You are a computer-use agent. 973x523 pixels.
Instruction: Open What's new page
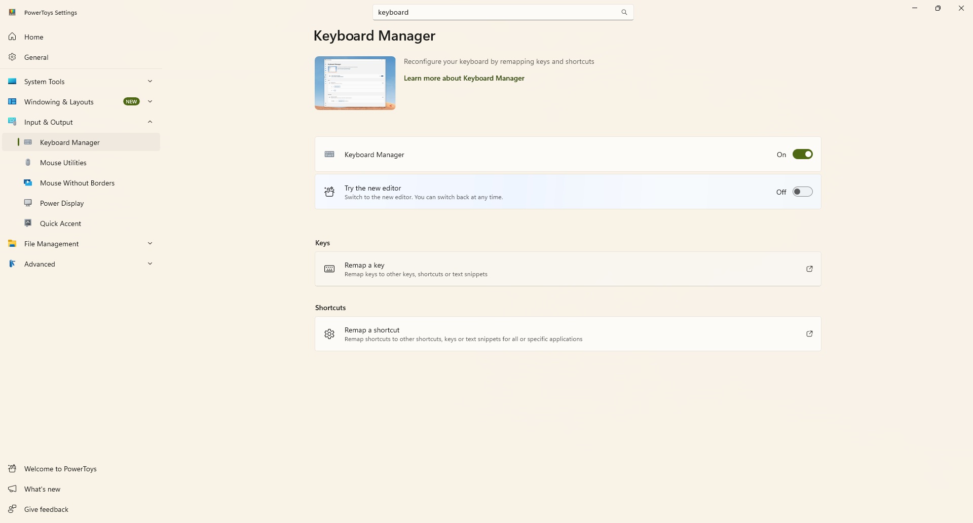(x=81, y=489)
